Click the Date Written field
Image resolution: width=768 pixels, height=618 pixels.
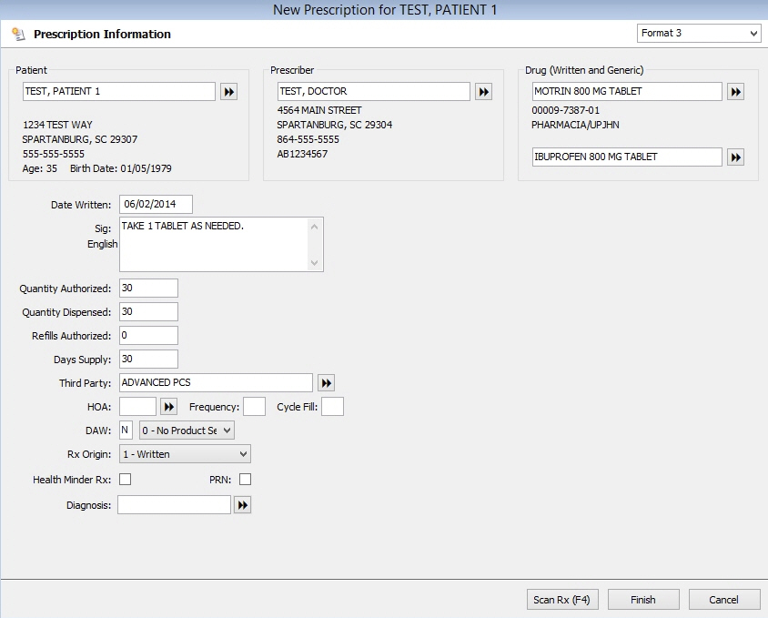156,205
